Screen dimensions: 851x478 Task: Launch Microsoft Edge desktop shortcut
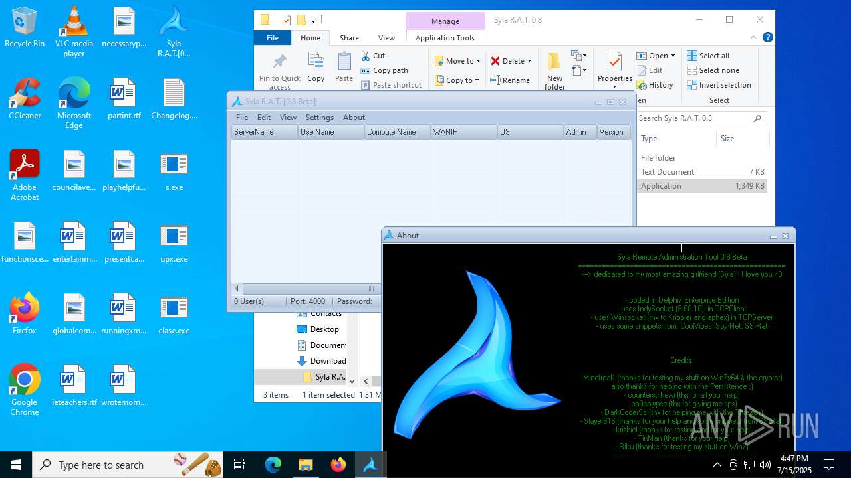pyautogui.click(x=74, y=104)
